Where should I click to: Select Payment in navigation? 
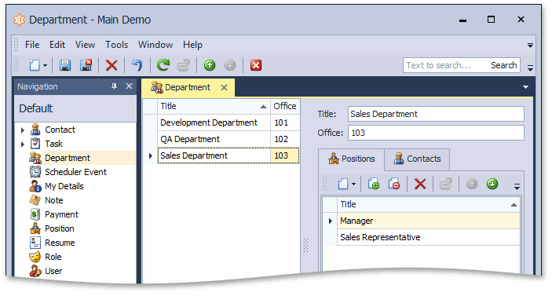tap(61, 214)
